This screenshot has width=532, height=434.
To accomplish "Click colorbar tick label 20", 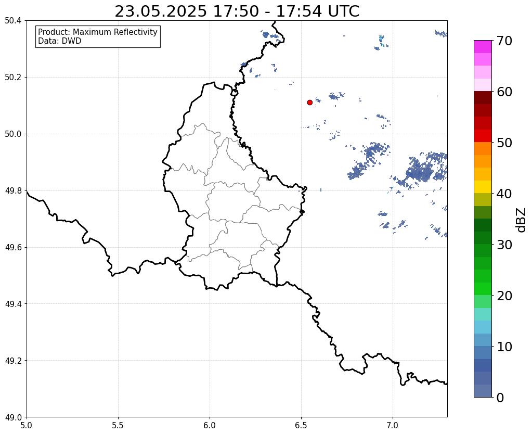I will [504, 296].
